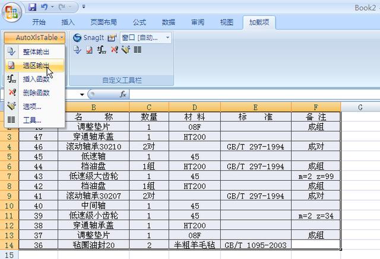Screen dimensions: 380x259
Task: Select column G header
Action: [x=360, y=107]
